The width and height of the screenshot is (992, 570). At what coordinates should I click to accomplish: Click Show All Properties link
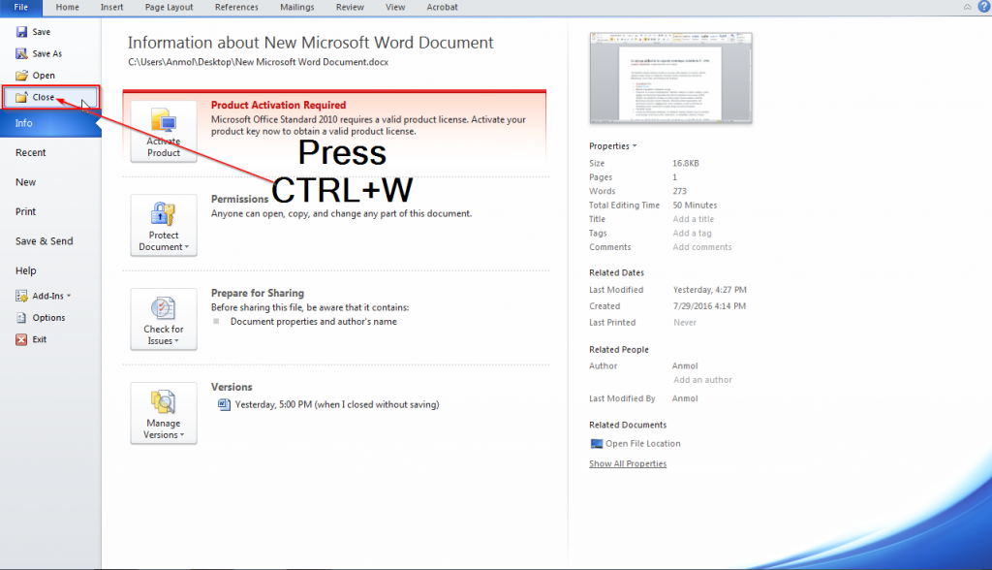[628, 463]
